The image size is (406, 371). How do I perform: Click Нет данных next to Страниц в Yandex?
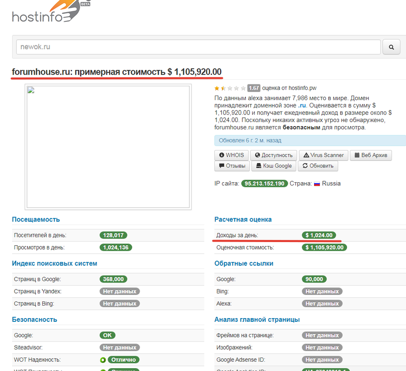click(120, 291)
